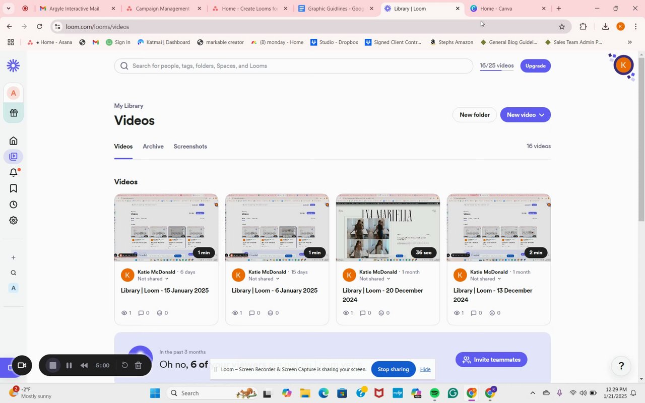Screen dimensions: 645x403
Task: Switch to the Argyle Interactive Mail tab
Action: point(77,9)
